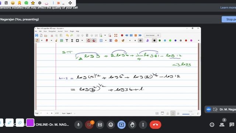Expand the color toolbar overflow arrow
Screen dimensions: 236x133
[x=198, y=40]
